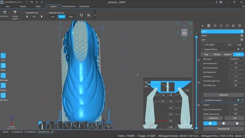Viewport: 245px width, 138px height.
Task: Click the Merge Support icon
Action: tap(15, 12)
